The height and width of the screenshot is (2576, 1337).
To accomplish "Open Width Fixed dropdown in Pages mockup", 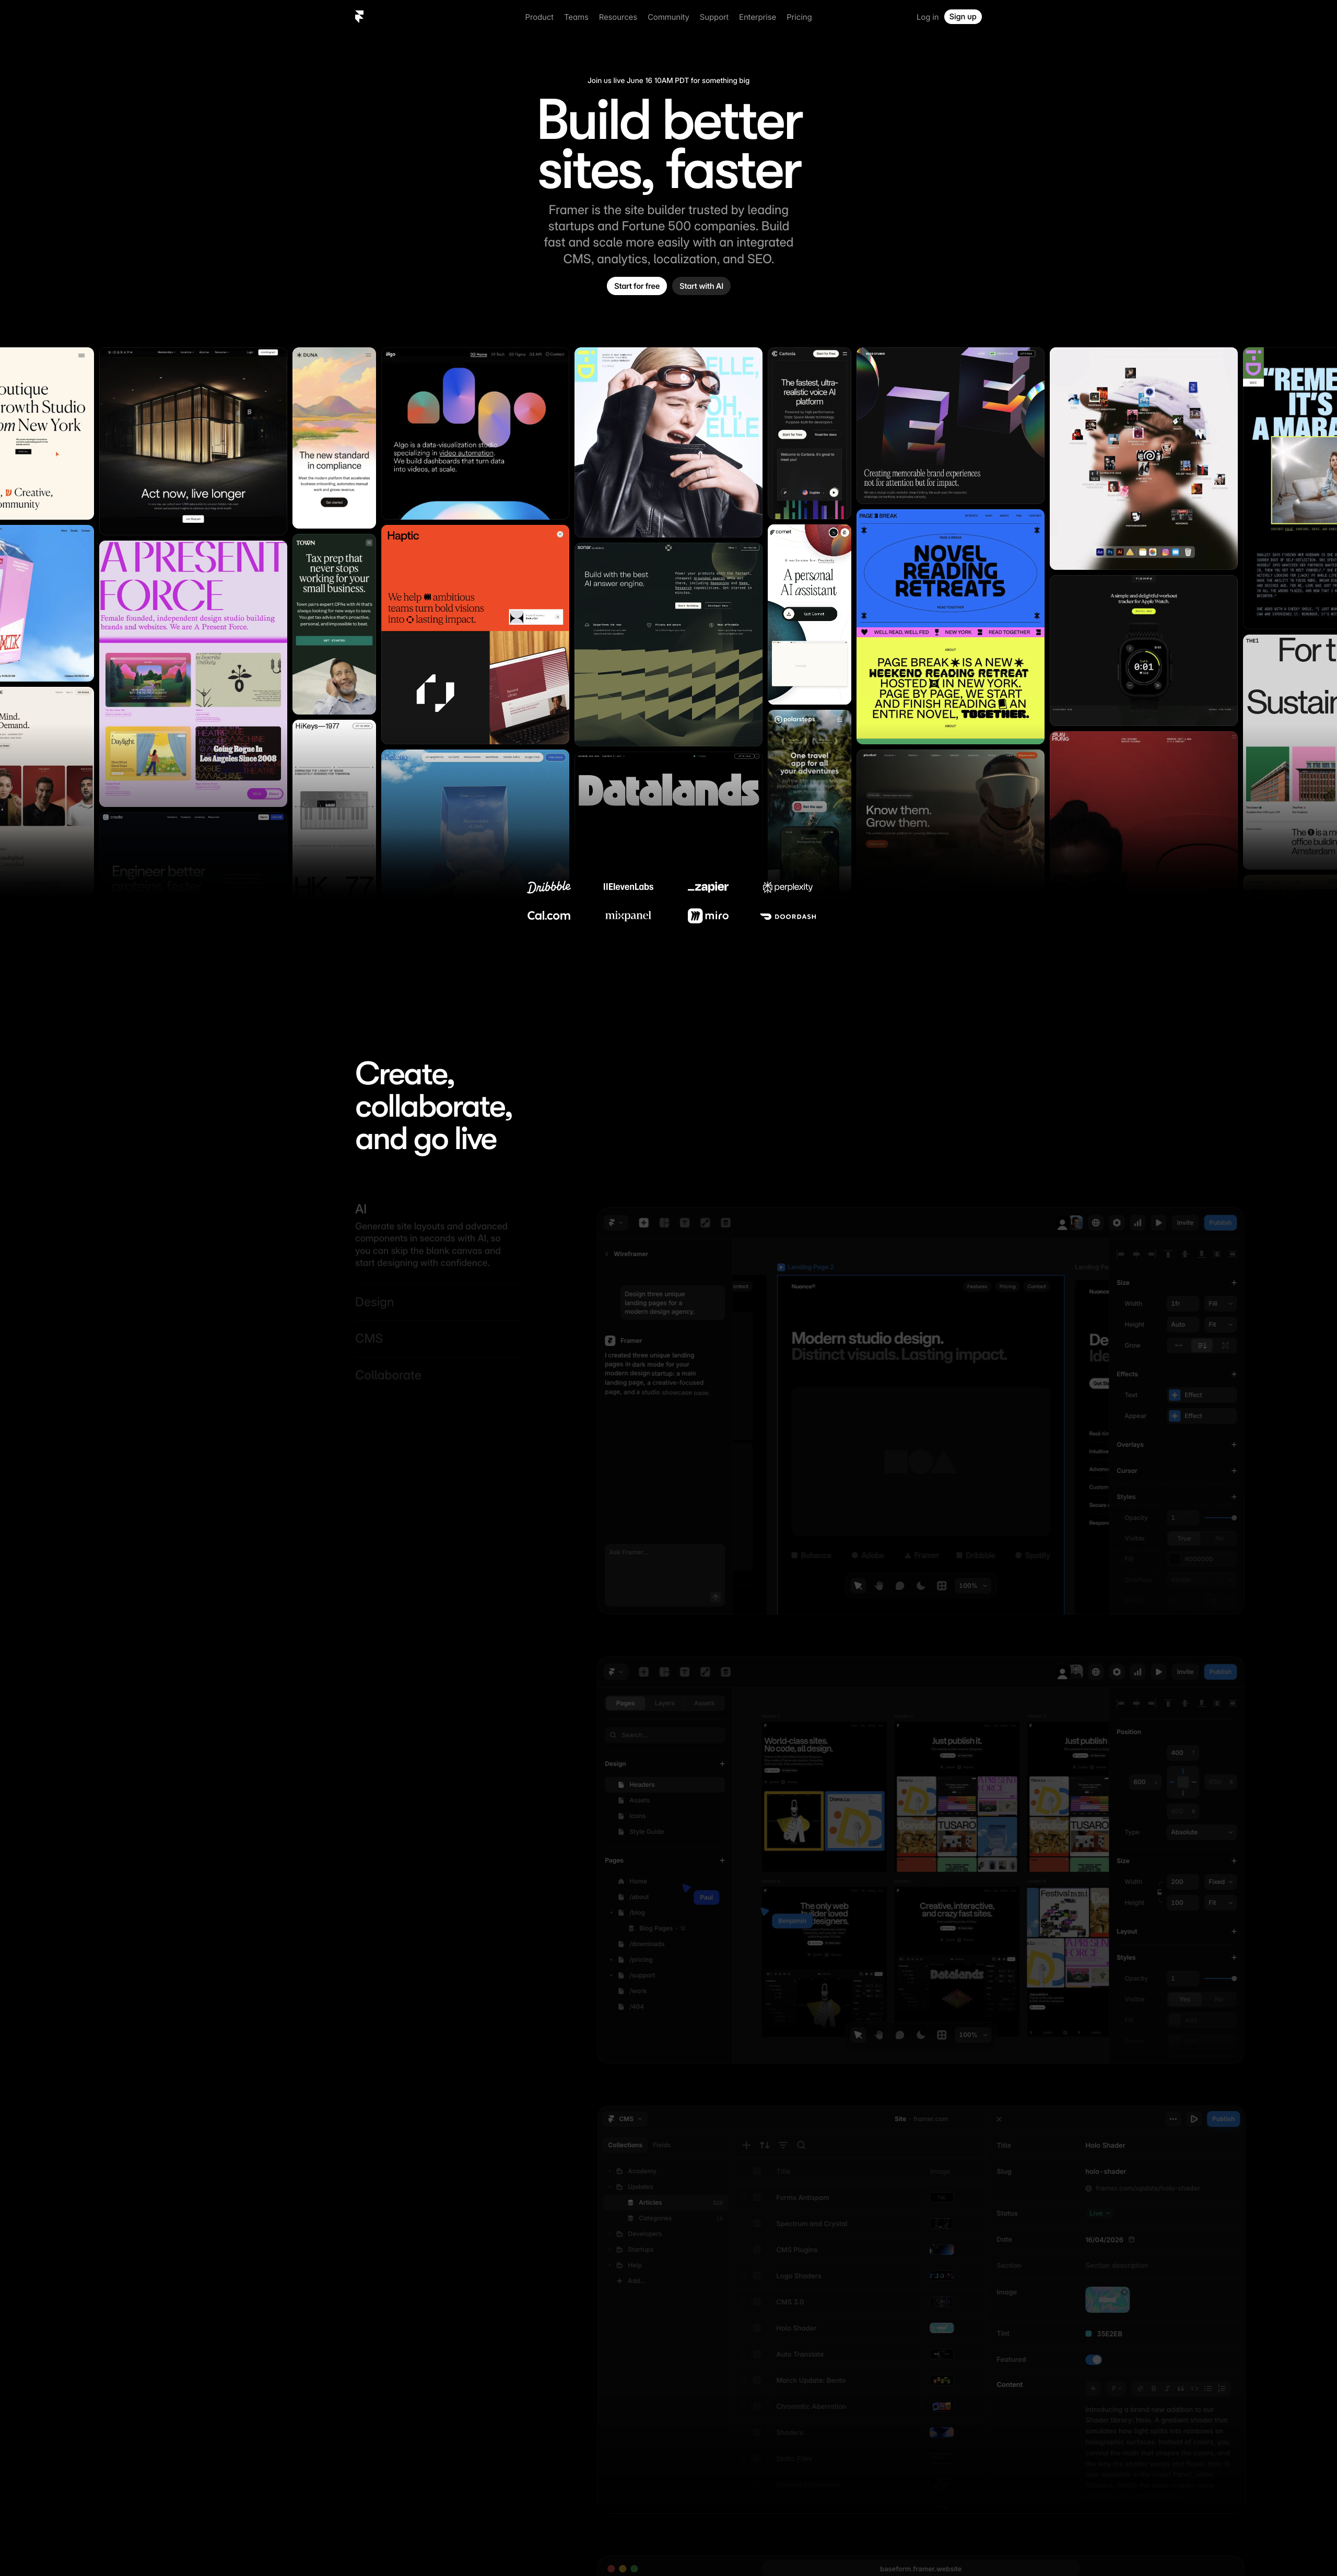I will (x=1220, y=1882).
